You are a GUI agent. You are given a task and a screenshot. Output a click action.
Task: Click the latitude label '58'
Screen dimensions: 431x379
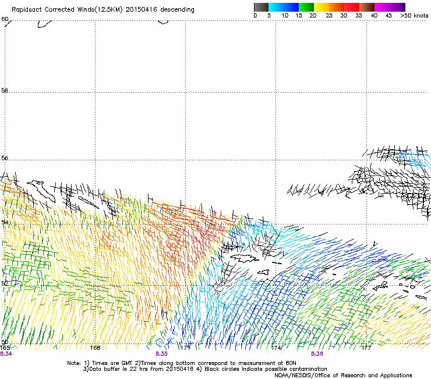pos(5,90)
